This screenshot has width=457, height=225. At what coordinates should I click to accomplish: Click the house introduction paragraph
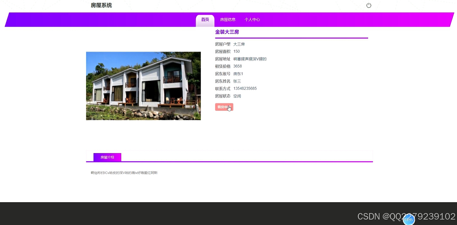tap(124, 173)
